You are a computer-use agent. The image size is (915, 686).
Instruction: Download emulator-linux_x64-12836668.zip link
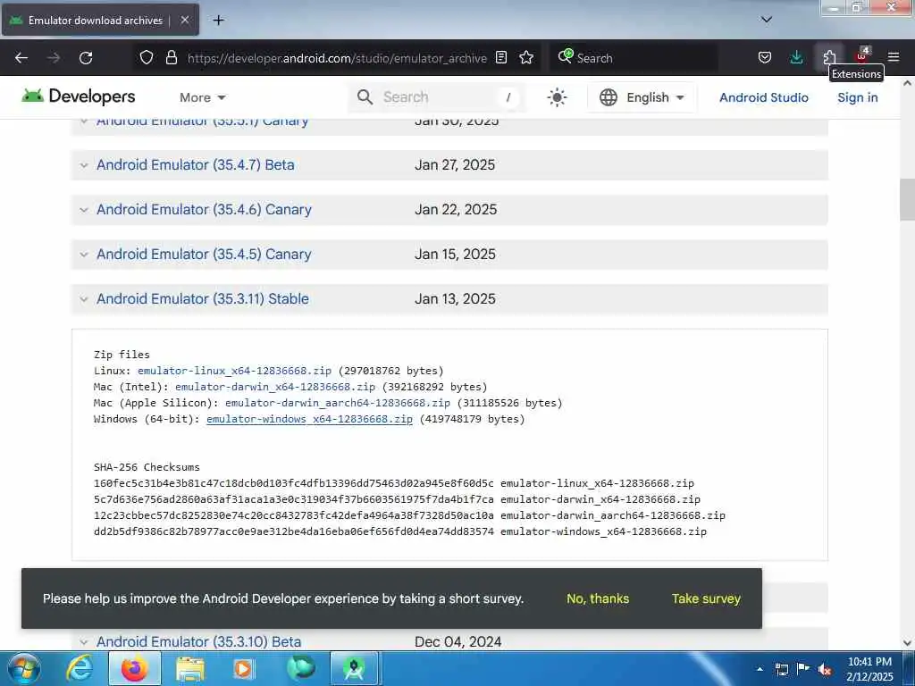pos(234,371)
